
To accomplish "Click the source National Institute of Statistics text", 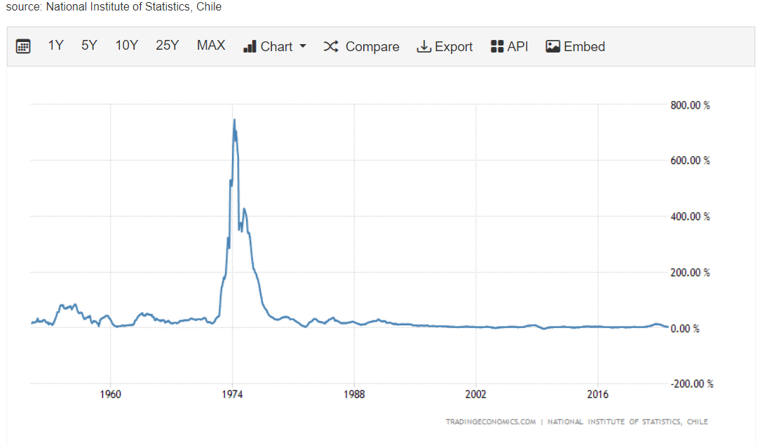I will 114,7.
